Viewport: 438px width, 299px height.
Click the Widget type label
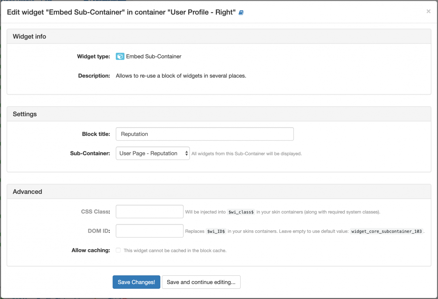pyautogui.click(x=94, y=56)
